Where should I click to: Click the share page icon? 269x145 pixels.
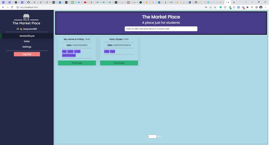211,7
